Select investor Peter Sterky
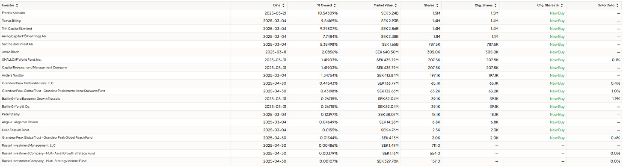The width and height of the screenshot is (623, 166). point(11,114)
